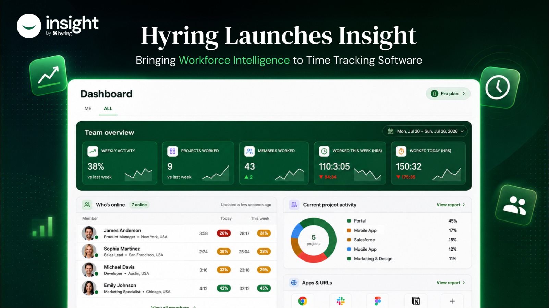The height and width of the screenshot is (308, 549).
Task: Click the "Member" column header
Action: [90, 218]
